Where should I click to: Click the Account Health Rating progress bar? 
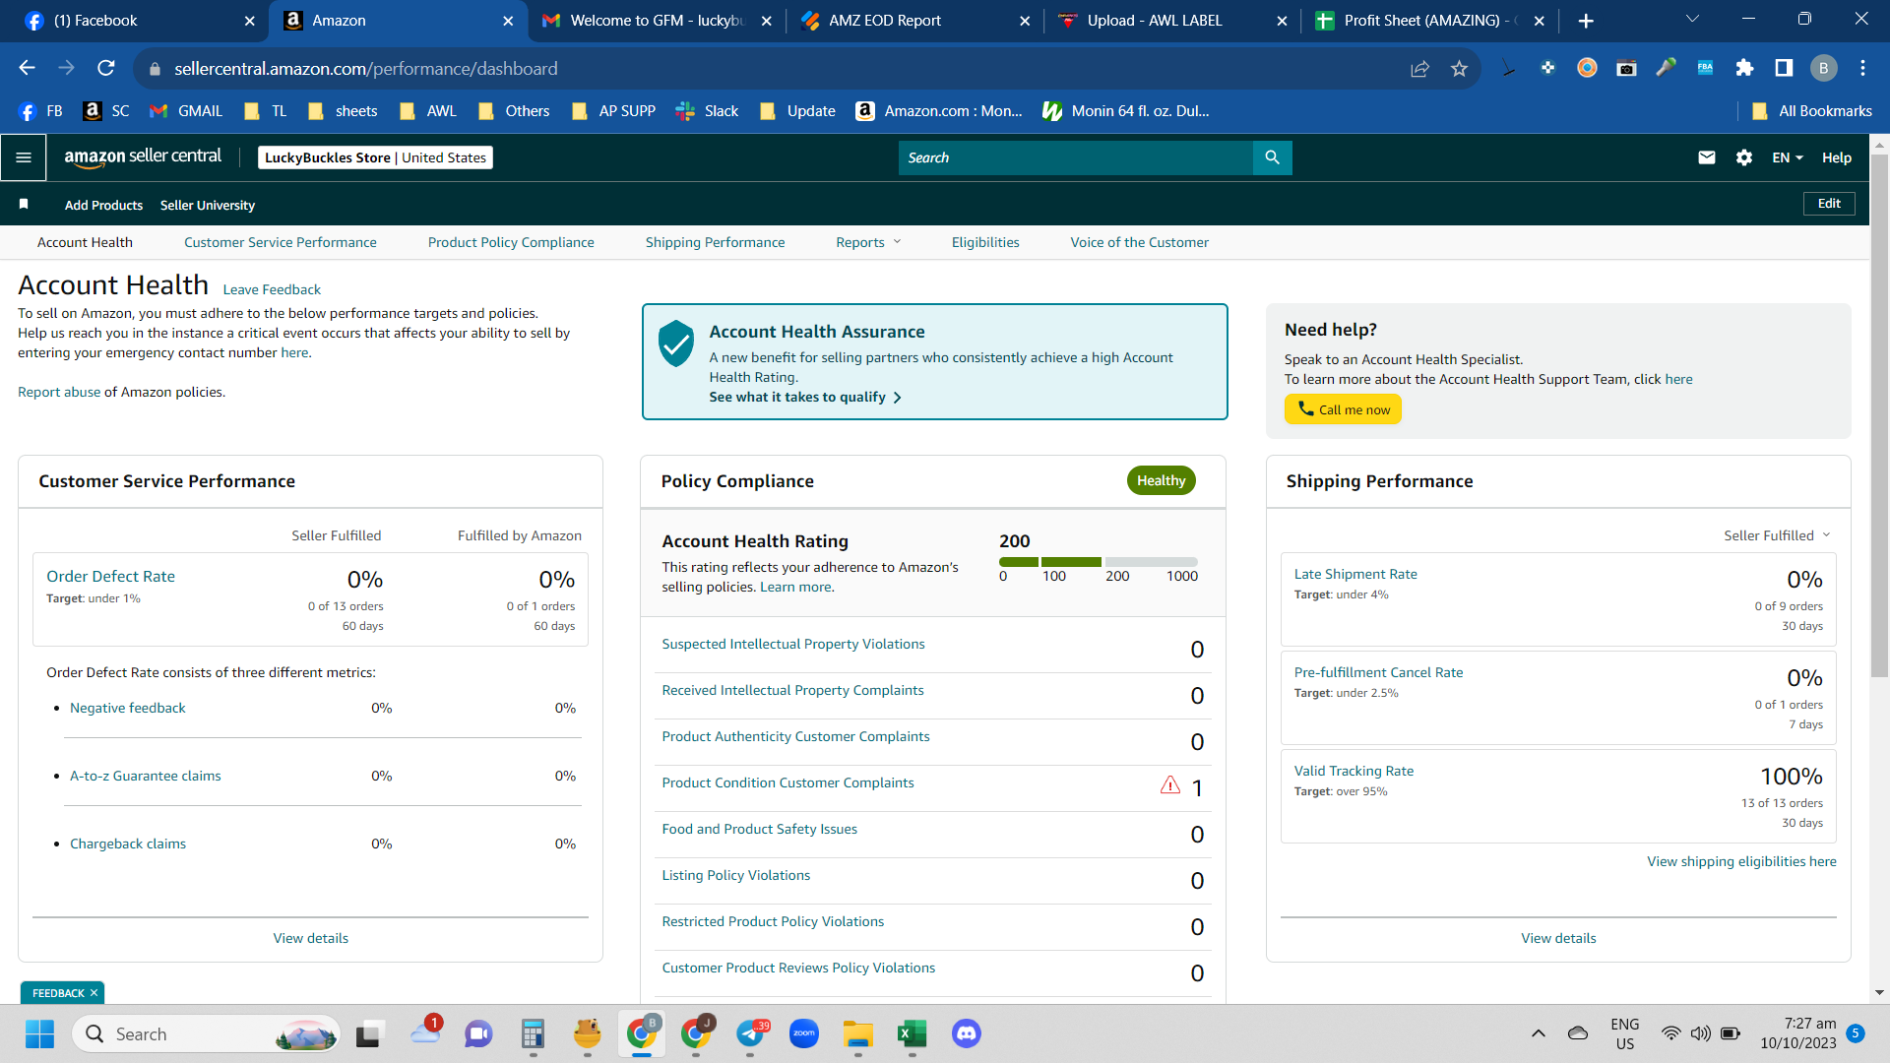pos(1099,562)
